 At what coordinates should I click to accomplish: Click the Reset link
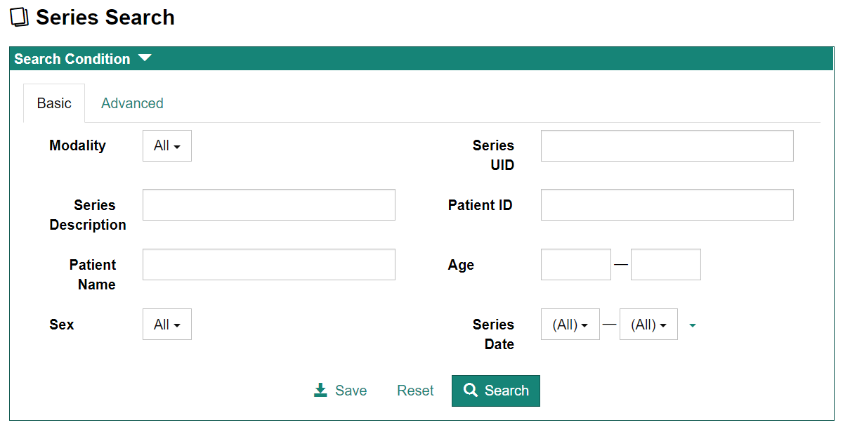[415, 391]
